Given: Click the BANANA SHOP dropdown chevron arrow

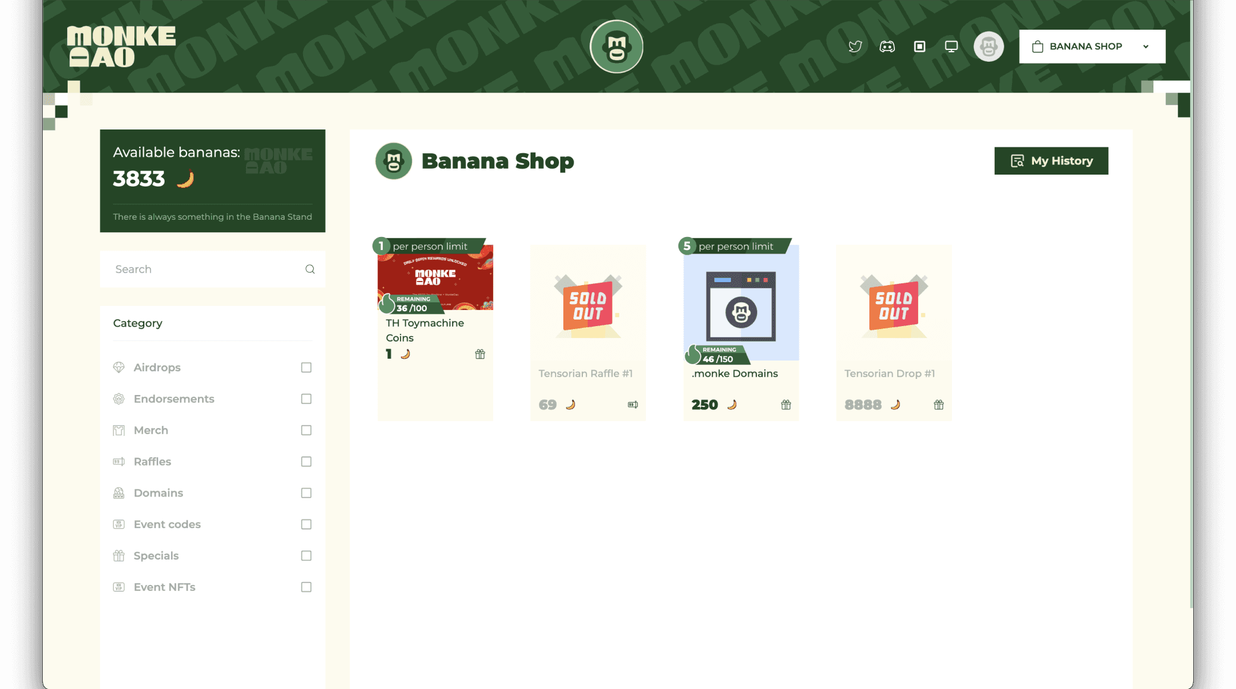Looking at the screenshot, I should 1146,46.
